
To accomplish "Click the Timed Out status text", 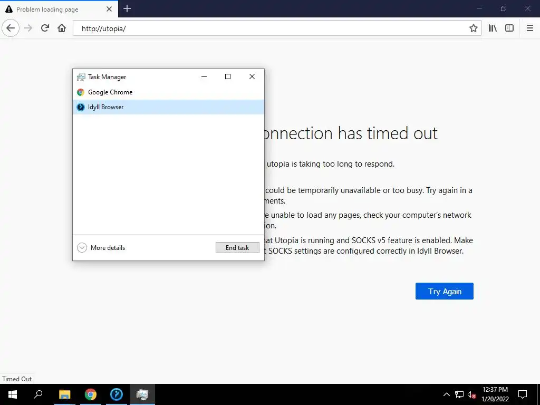I will pyautogui.click(x=17, y=379).
